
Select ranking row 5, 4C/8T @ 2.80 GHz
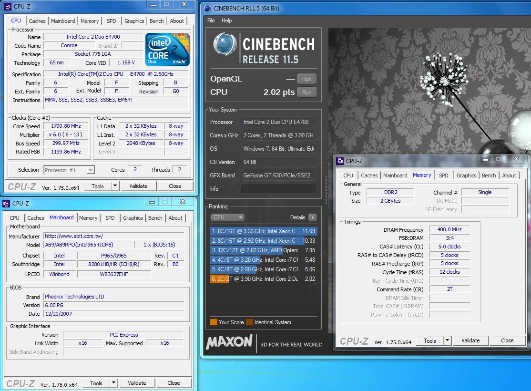click(264, 269)
